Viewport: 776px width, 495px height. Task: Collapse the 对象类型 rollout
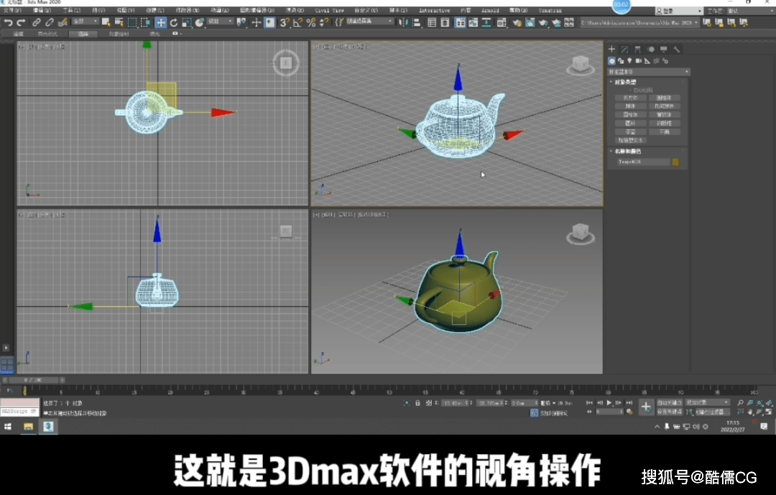625,82
